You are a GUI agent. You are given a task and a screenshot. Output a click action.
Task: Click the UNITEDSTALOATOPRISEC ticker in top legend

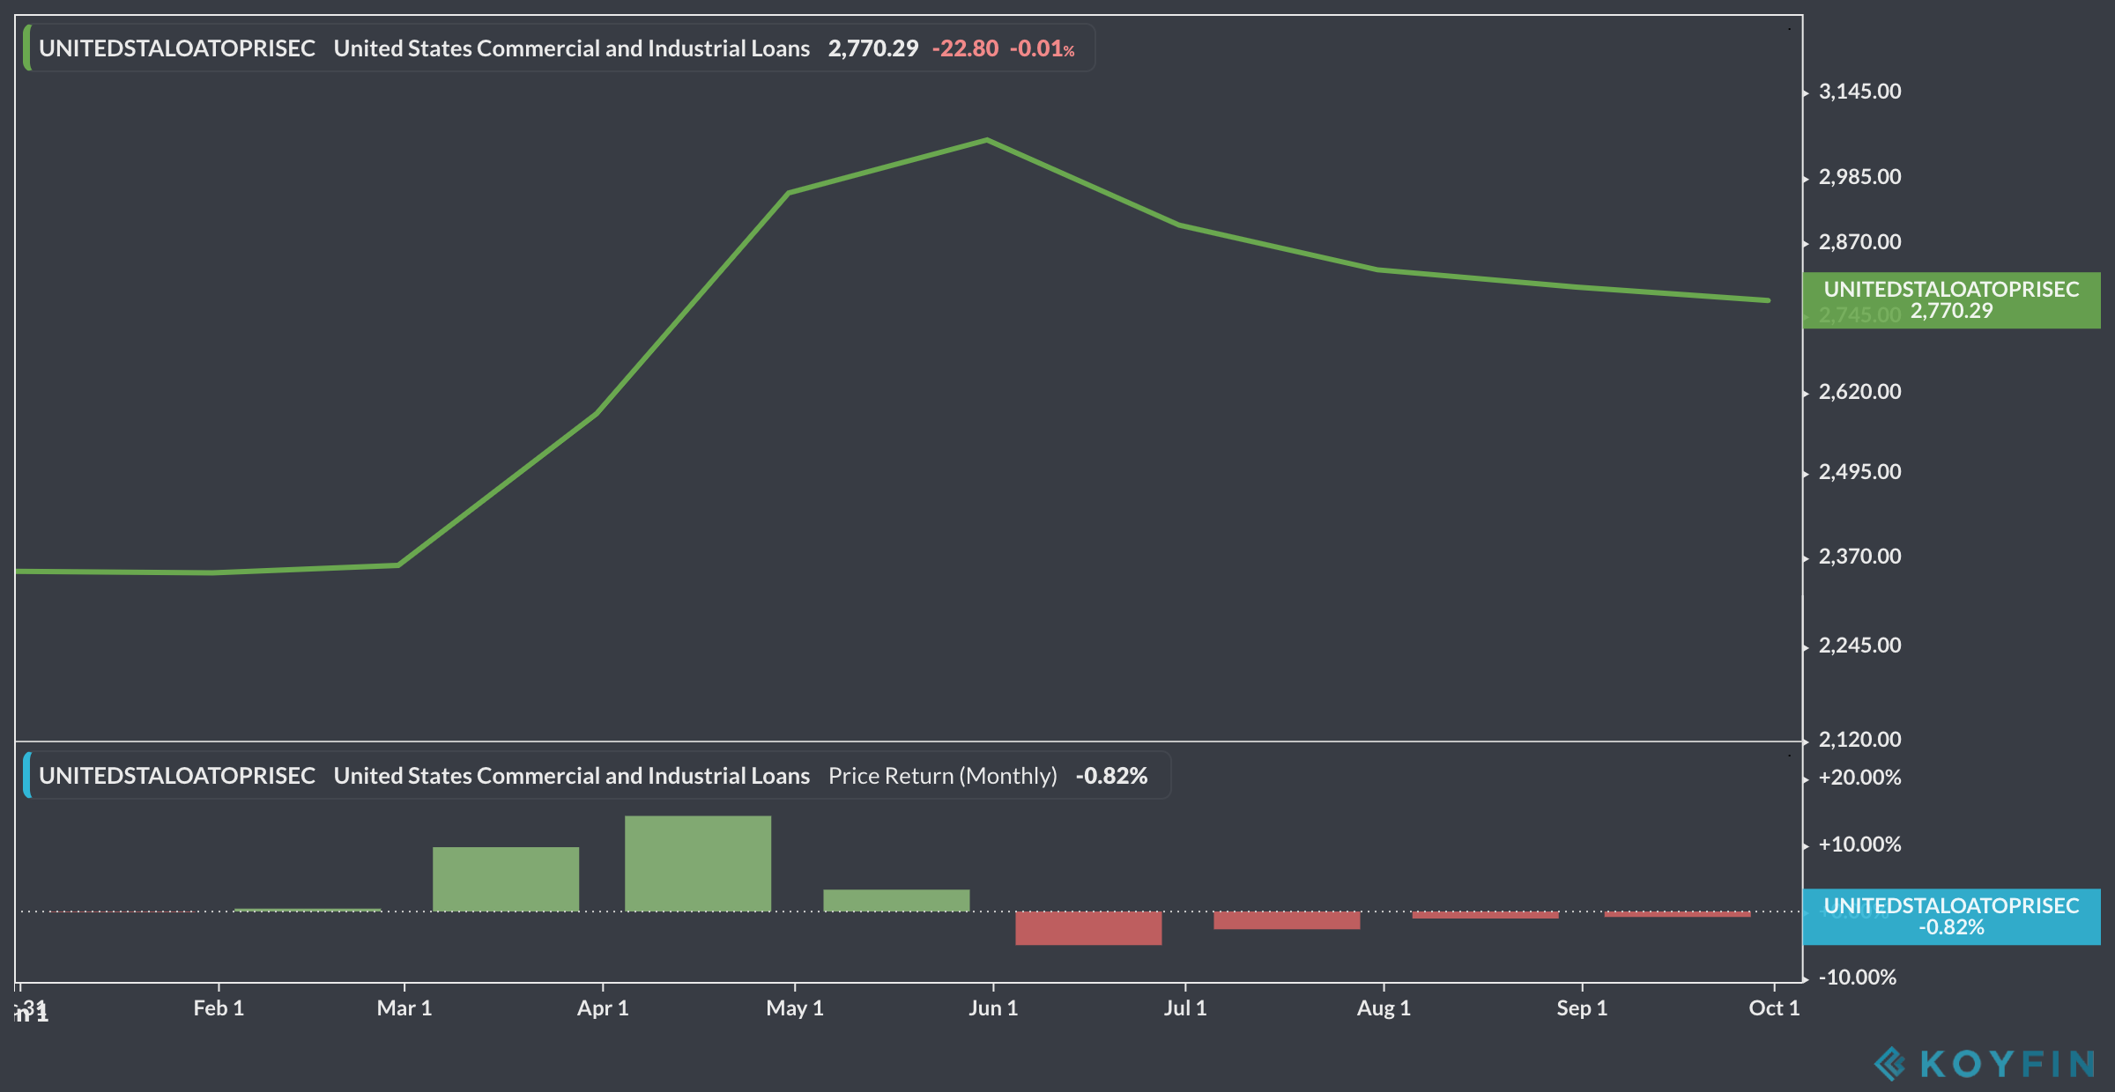176,48
